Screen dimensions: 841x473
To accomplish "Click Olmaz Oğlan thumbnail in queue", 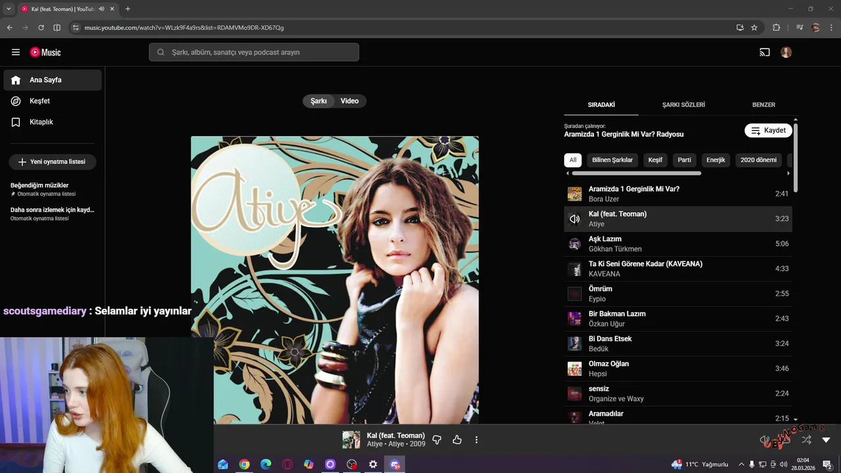I will 575,369.
